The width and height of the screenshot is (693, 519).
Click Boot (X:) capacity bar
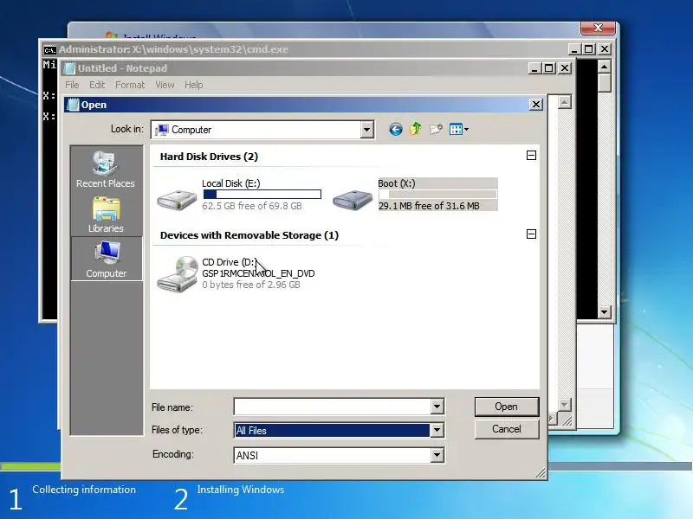(437, 194)
